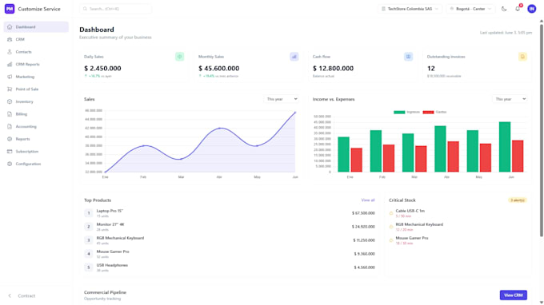
Task: Open the user avatar menu
Action: [x=531, y=9]
